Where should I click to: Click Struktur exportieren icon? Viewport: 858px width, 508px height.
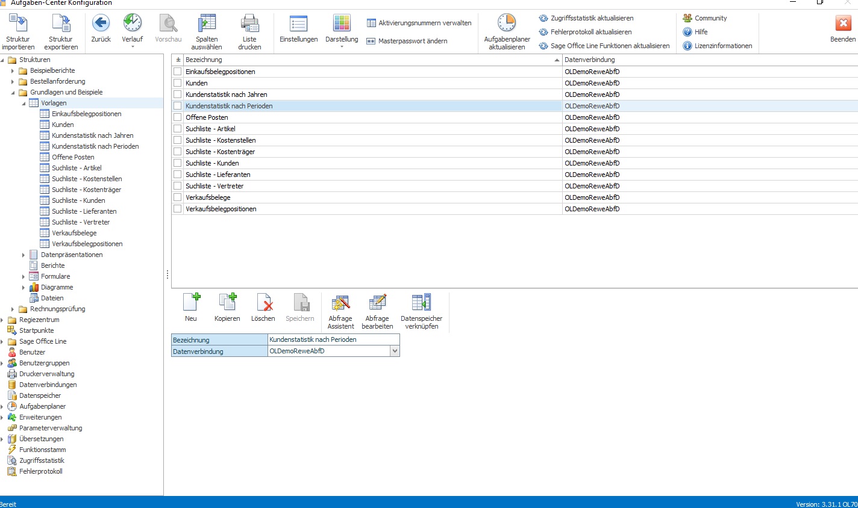pos(61,23)
